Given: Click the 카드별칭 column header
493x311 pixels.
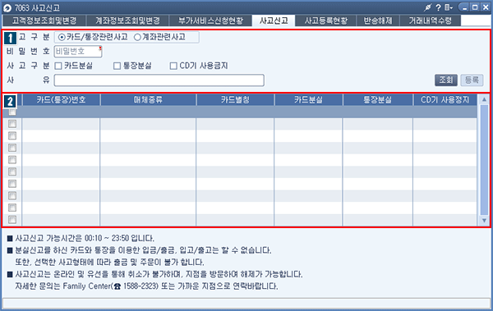Looking at the screenshot, I should (x=235, y=100).
